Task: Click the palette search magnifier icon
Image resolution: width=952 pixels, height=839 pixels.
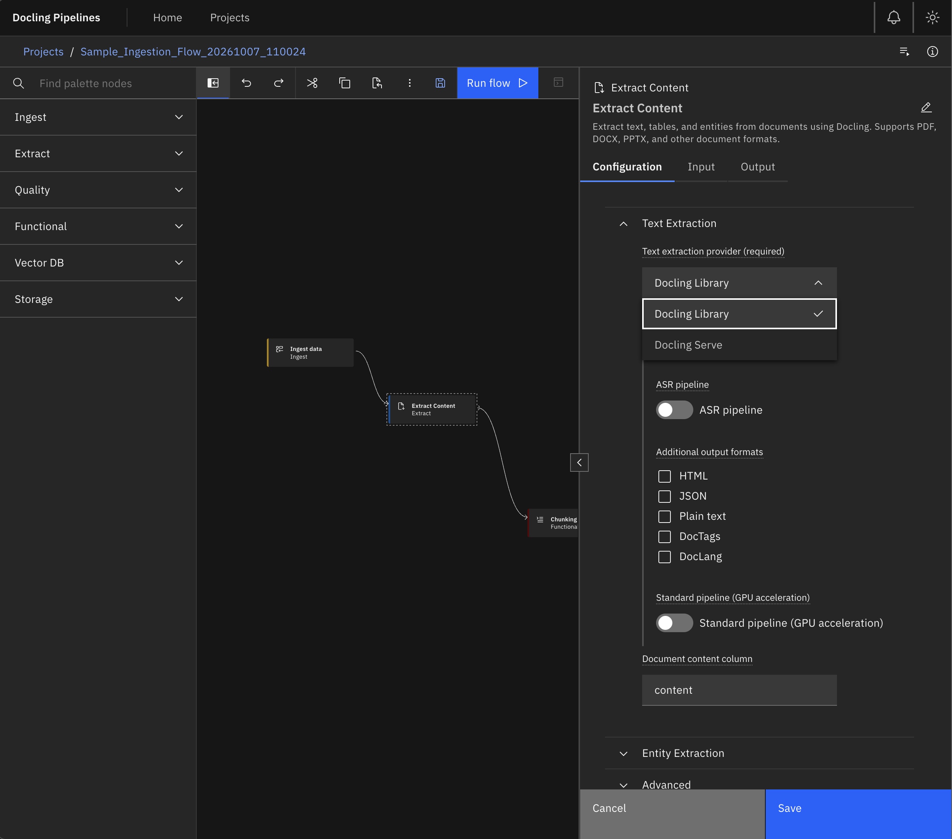Action: tap(19, 83)
